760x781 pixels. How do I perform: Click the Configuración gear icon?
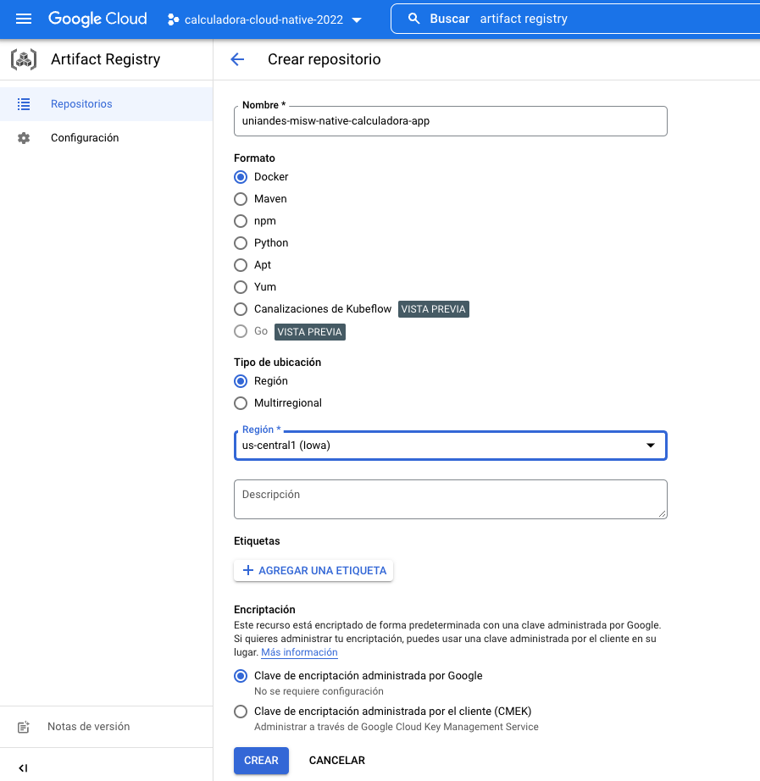(24, 137)
